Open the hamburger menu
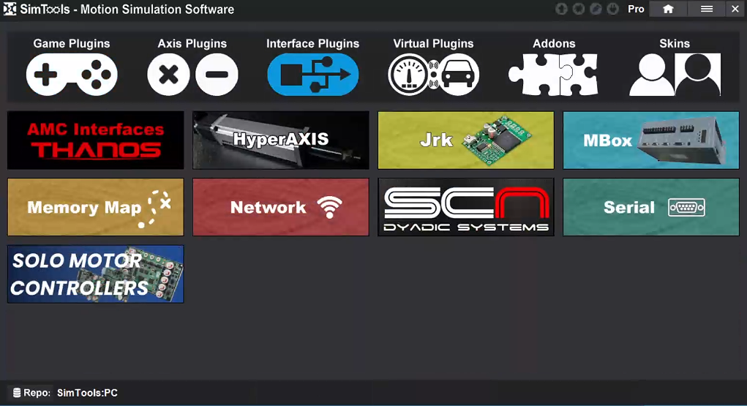 tap(707, 9)
